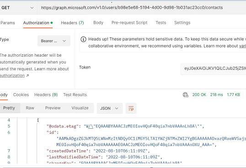Expand the Bearer auth type dropdown
The width and height of the screenshot is (246, 168).
(54, 41)
